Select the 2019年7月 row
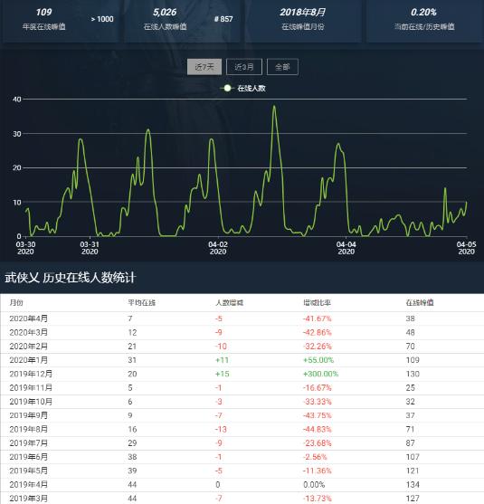Screen dimensions: 484x504 pos(242,443)
